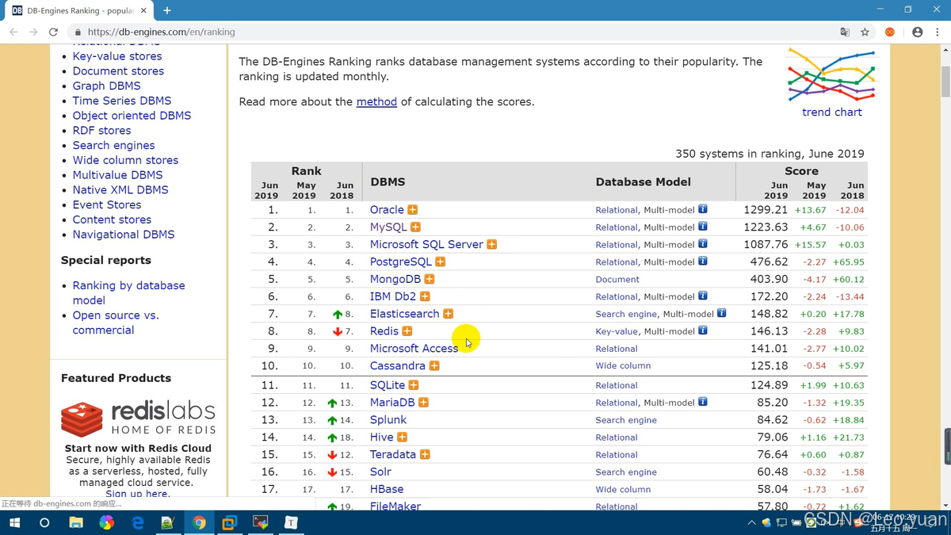
Task: Click the Key-value model link for Redis
Action: (617, 331)
